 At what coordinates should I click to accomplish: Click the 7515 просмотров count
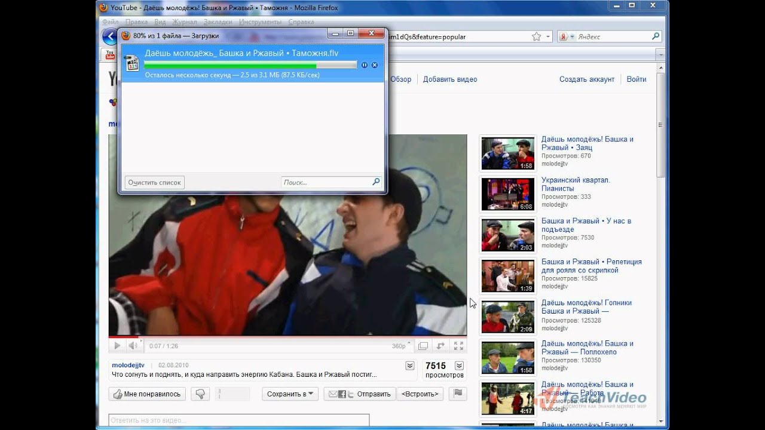[444, 370]
